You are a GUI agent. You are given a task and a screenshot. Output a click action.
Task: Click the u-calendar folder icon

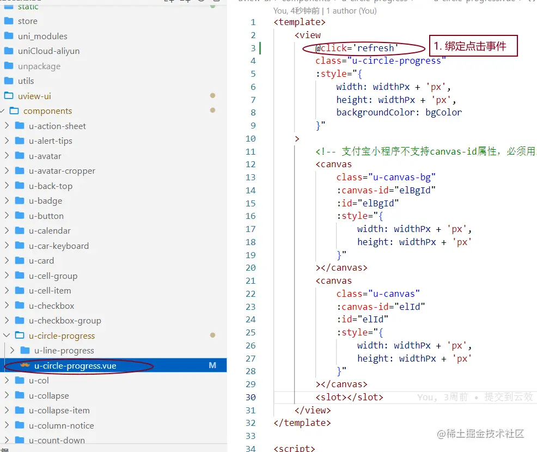point(20,230)
